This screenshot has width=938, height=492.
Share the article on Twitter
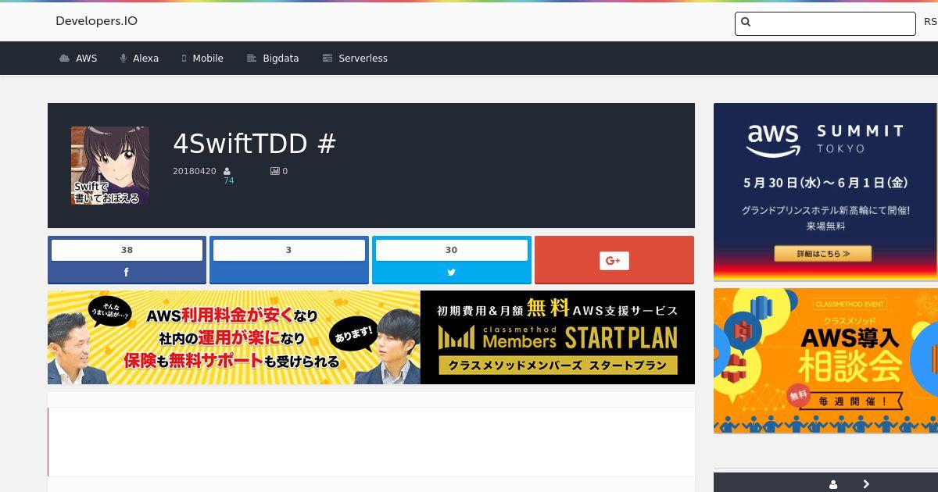click(452, 273)
